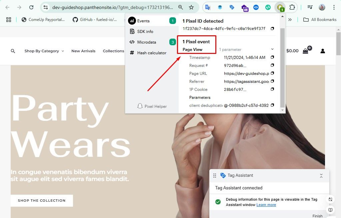Screen dimensions: 341x218
Task: Open All Bookmarks folder
Action: point(320,20)
